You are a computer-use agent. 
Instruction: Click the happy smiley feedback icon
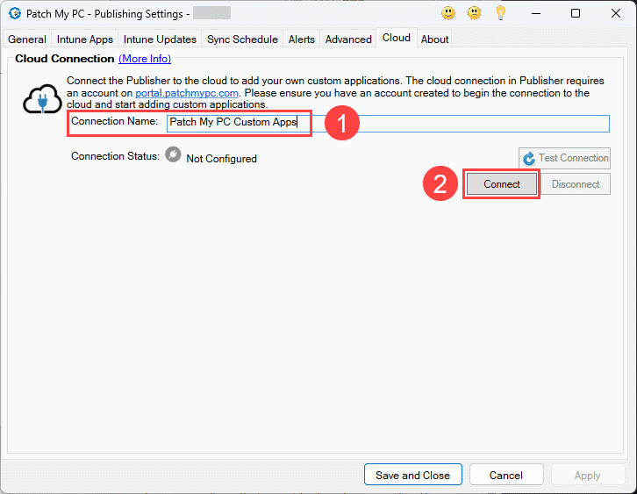click(x=448, y=13)
